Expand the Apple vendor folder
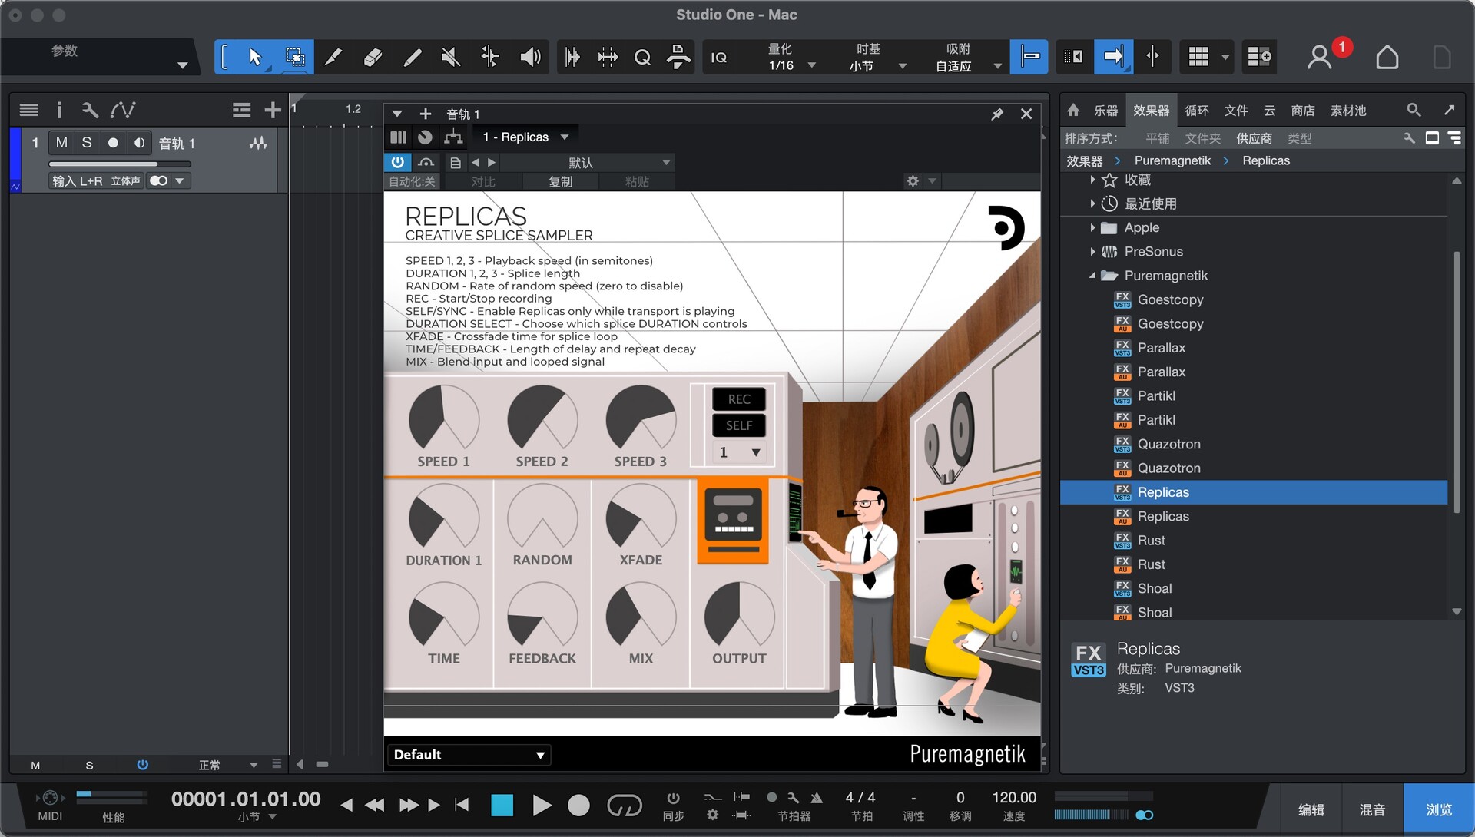Image resolution: width=1475 pixels, height=837 pixels. pos(1092,228)
